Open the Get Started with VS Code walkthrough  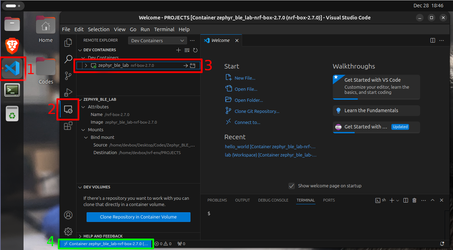coord(376,87)
